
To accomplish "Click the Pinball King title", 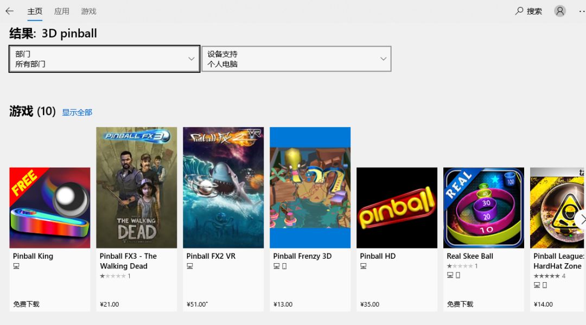I will tap(33, 256).
